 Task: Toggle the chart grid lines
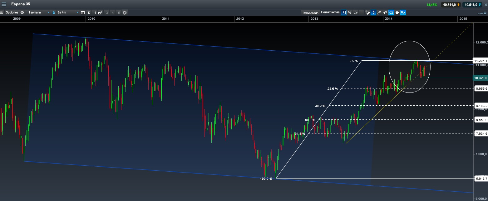pos(361,13)
